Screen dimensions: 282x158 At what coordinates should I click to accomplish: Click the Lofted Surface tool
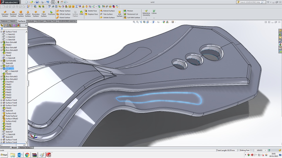pyautogui.click(x=28, y=13)
